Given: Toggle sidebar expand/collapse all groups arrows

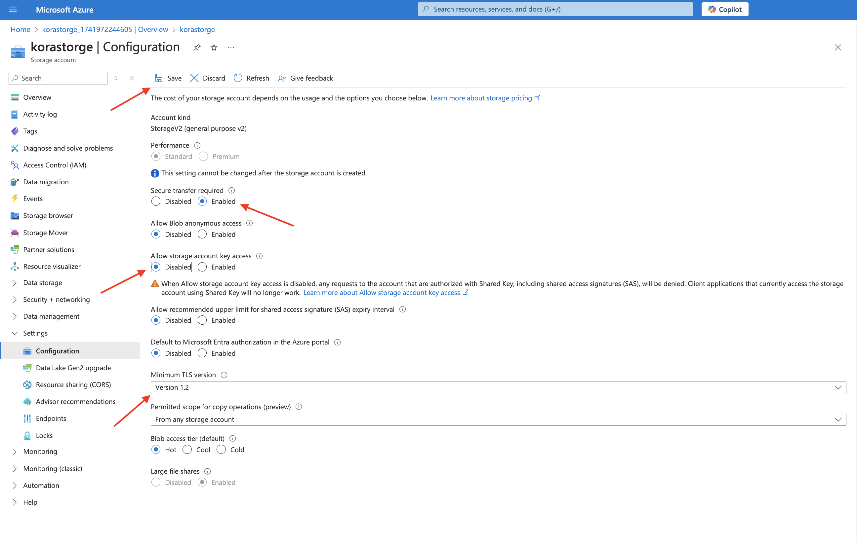Looking at the screenshot, I should click(116, 78).
